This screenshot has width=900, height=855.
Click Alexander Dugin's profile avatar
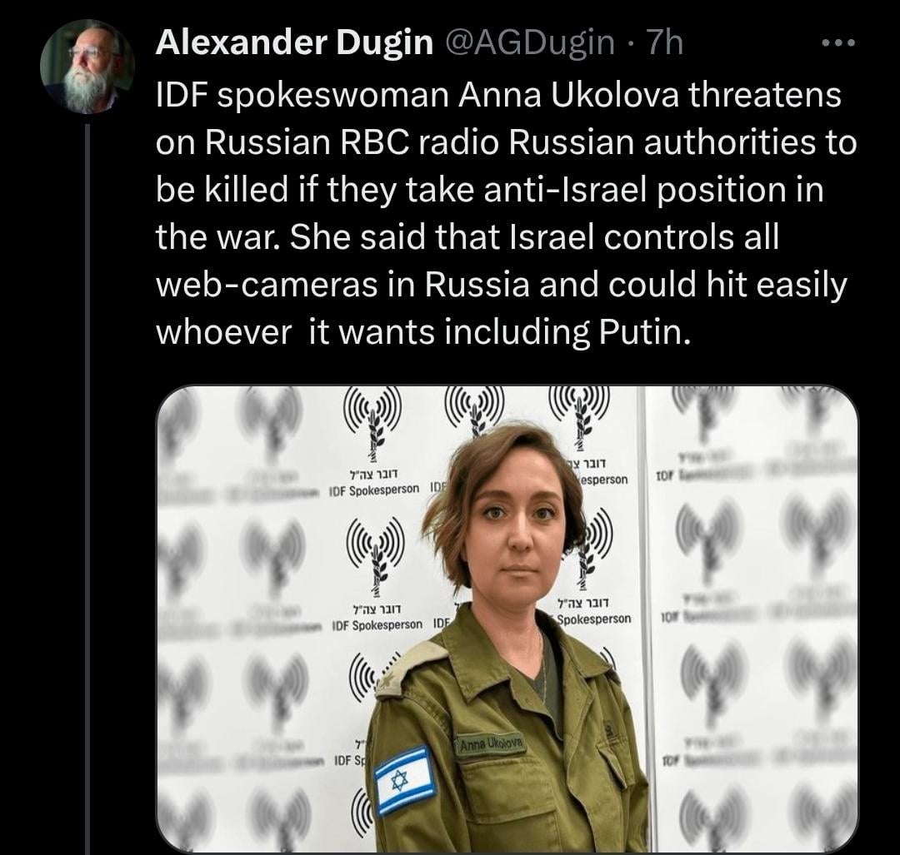click(87, 67)
